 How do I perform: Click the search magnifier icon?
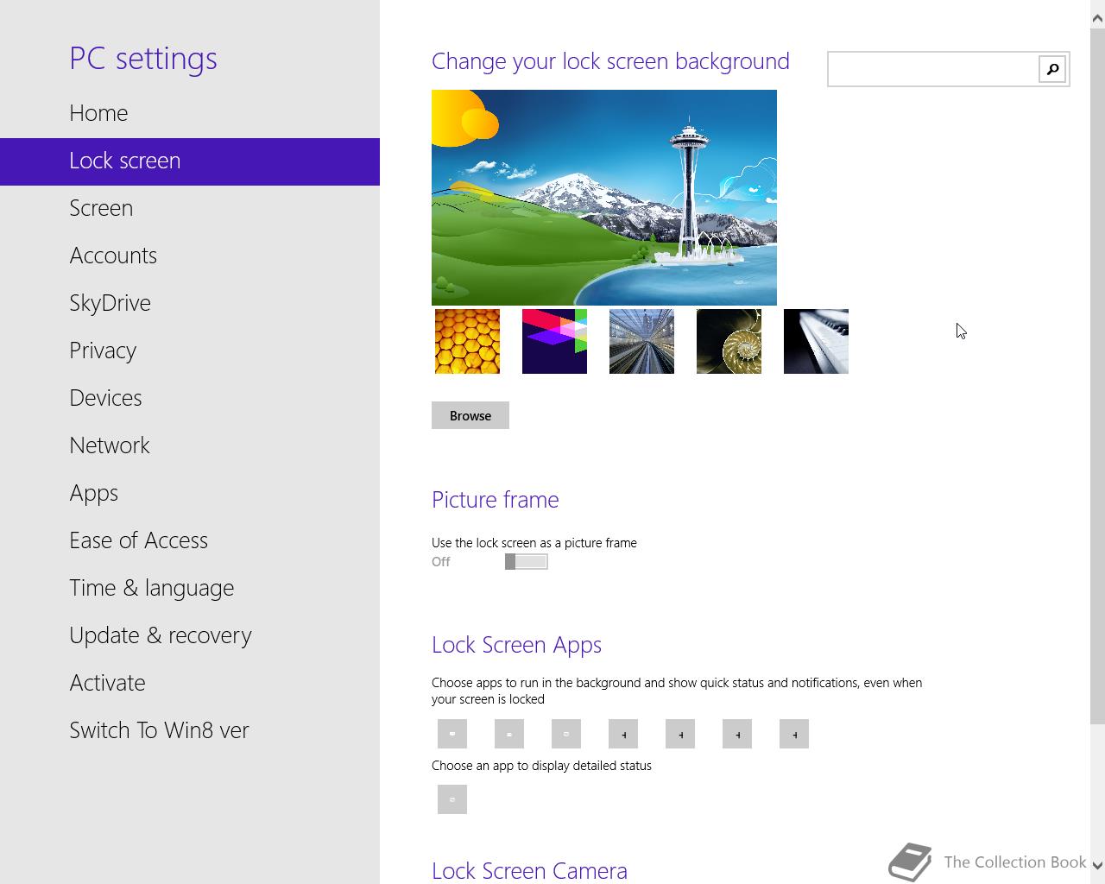click(1052, 69)
